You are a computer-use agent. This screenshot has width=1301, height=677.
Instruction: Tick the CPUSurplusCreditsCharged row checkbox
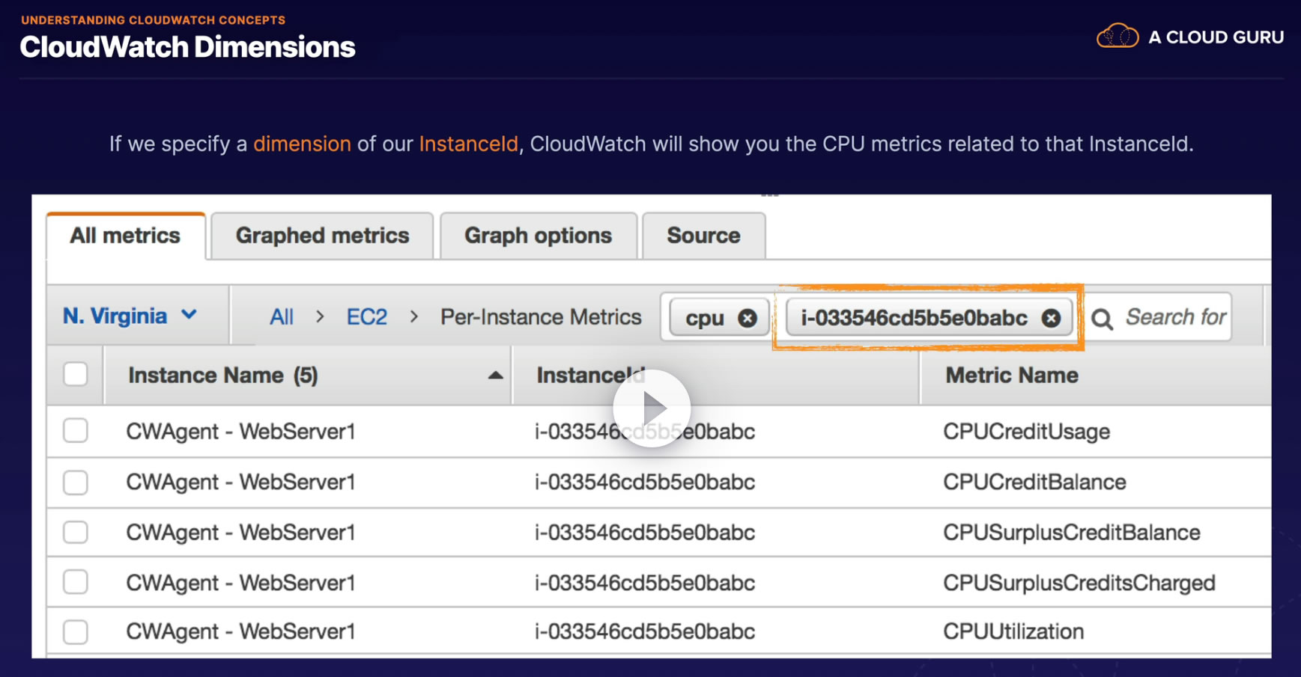pos(76,582)
